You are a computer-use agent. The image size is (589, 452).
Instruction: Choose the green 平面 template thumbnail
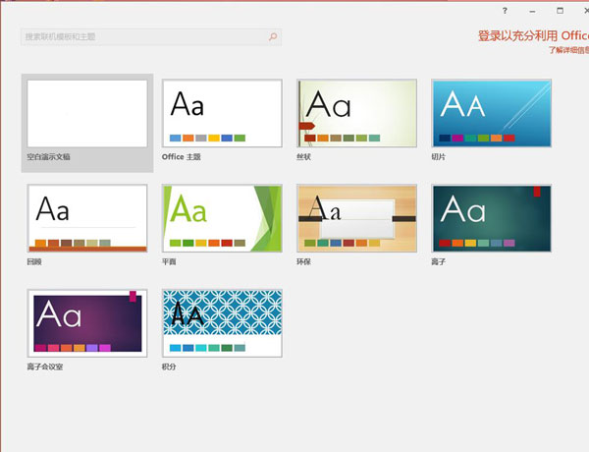222,218
